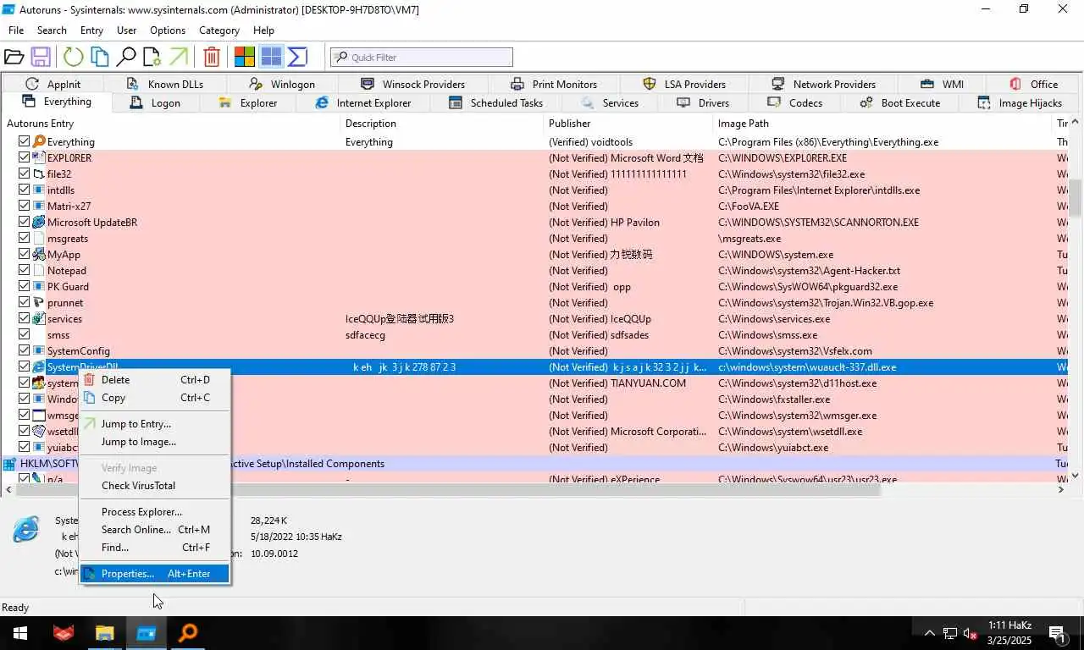This screenshot has height=650, width=1084.
Task: Click the red Delete trash toolbar icon
Action: click(x=212, y=57)
